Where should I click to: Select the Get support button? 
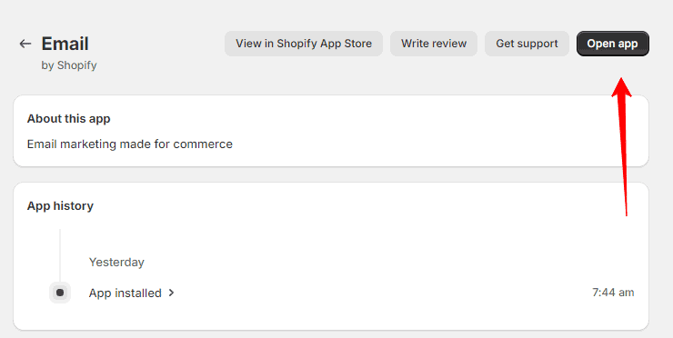527,44
